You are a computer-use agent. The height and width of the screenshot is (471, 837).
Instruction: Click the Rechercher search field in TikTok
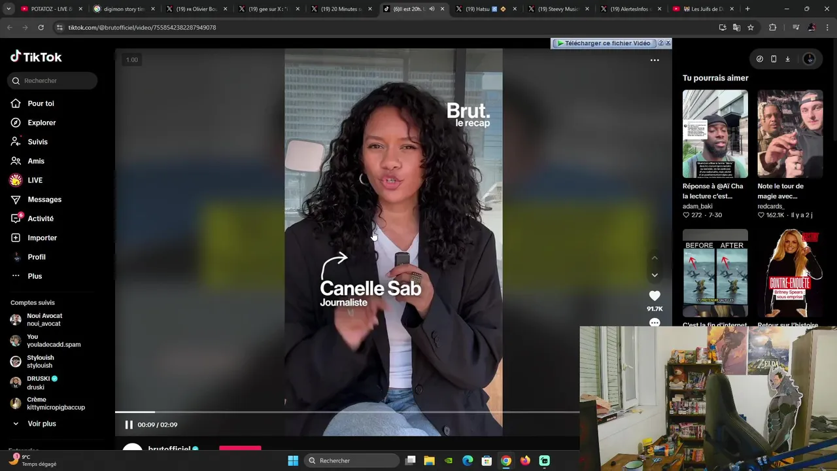pyautogui.click(x=53, y=80)
